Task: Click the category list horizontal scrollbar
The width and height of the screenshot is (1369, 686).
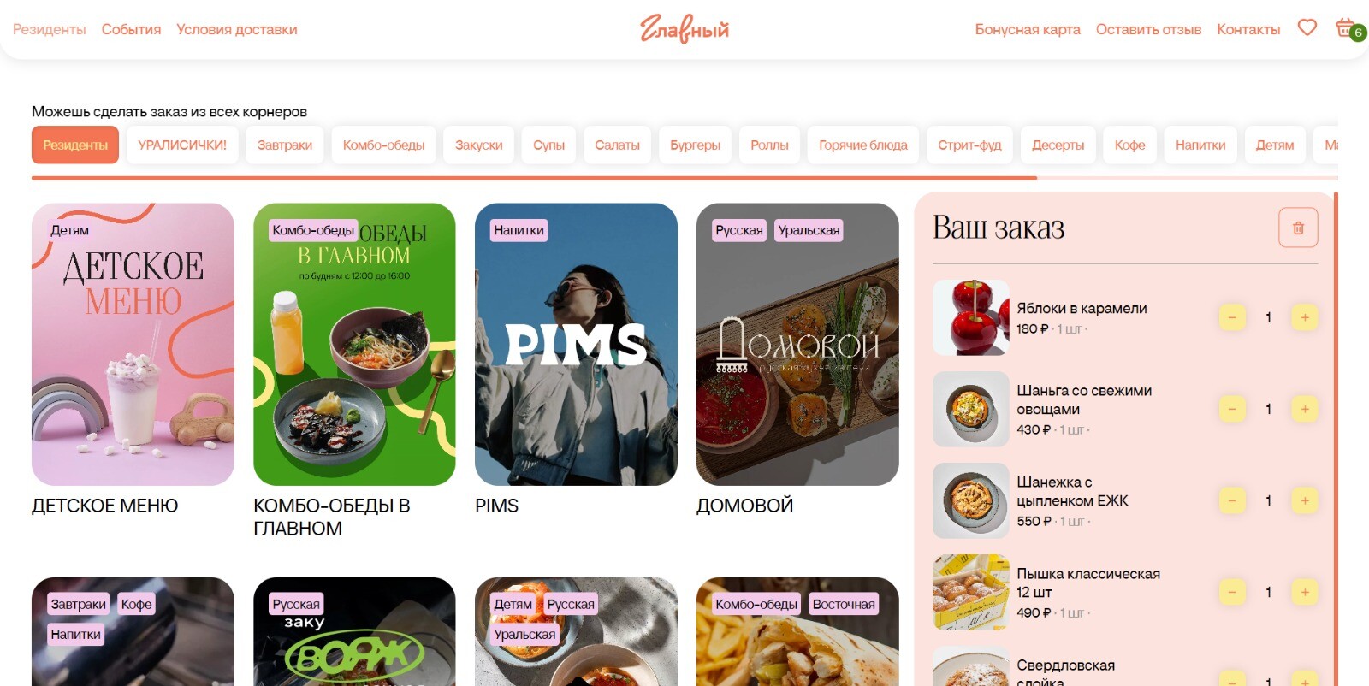Action: 534,178
